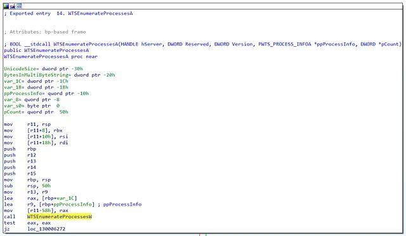Click the 'push r15' instruction
This screenshot has width=406, height=236.
20,173
